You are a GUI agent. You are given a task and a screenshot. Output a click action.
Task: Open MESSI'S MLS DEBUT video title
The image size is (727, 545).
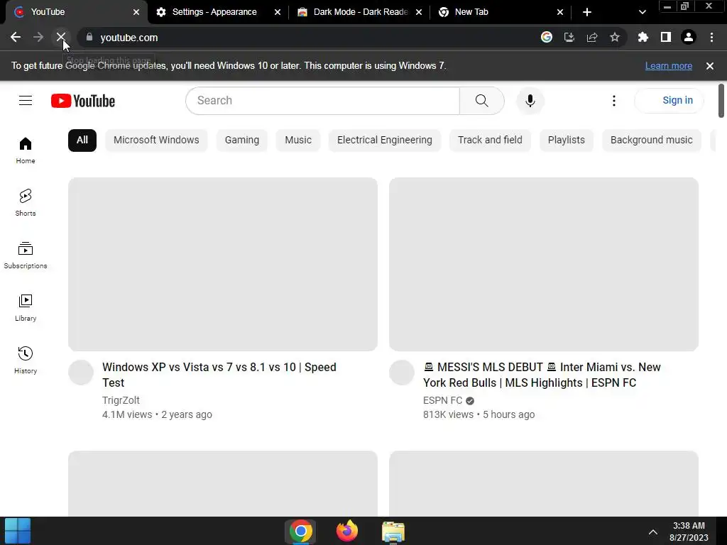point(542,375)
